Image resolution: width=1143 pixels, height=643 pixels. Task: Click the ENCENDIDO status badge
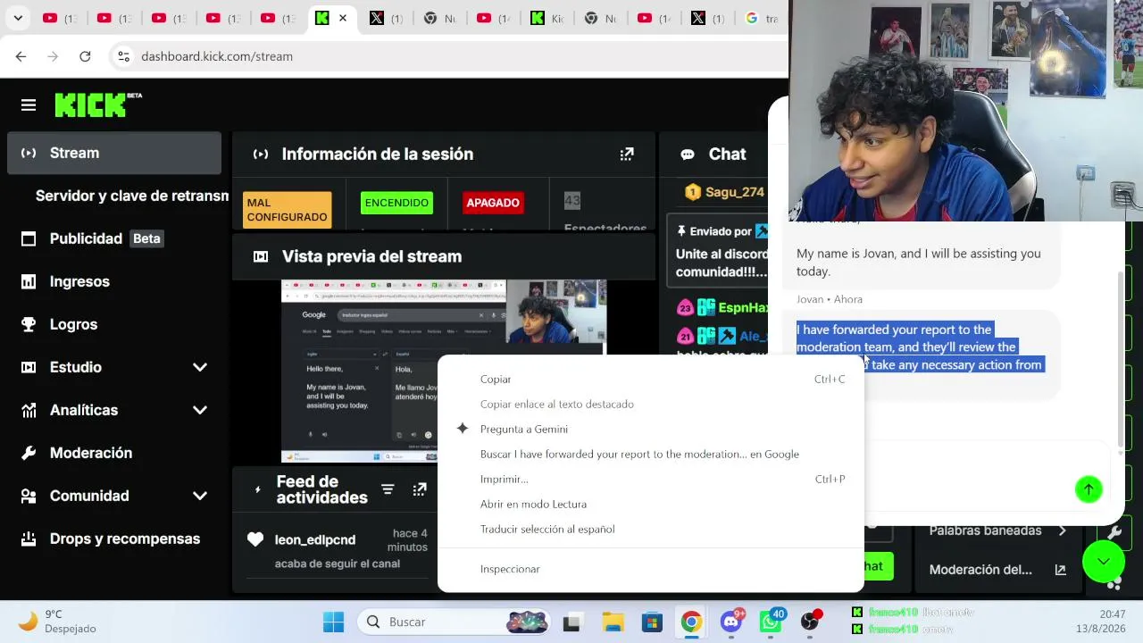pyautogui.click(x=396, y=203)
